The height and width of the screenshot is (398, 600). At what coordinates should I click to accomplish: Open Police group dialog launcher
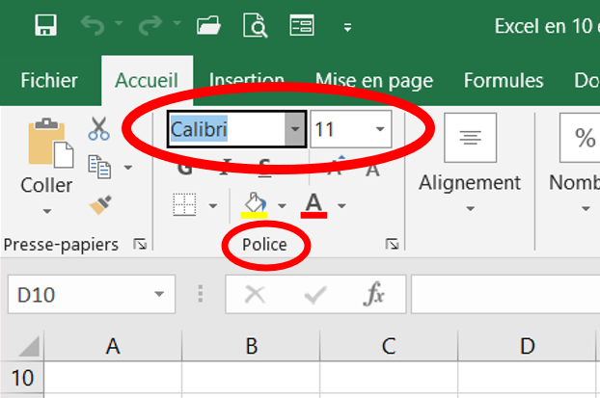[392, 244]
